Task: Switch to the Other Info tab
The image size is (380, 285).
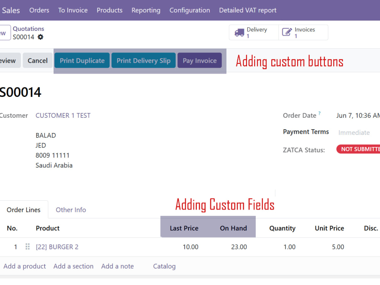Action: 71,210
